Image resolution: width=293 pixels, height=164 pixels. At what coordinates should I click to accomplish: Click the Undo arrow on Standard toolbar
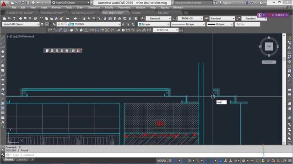pos(68,18)
